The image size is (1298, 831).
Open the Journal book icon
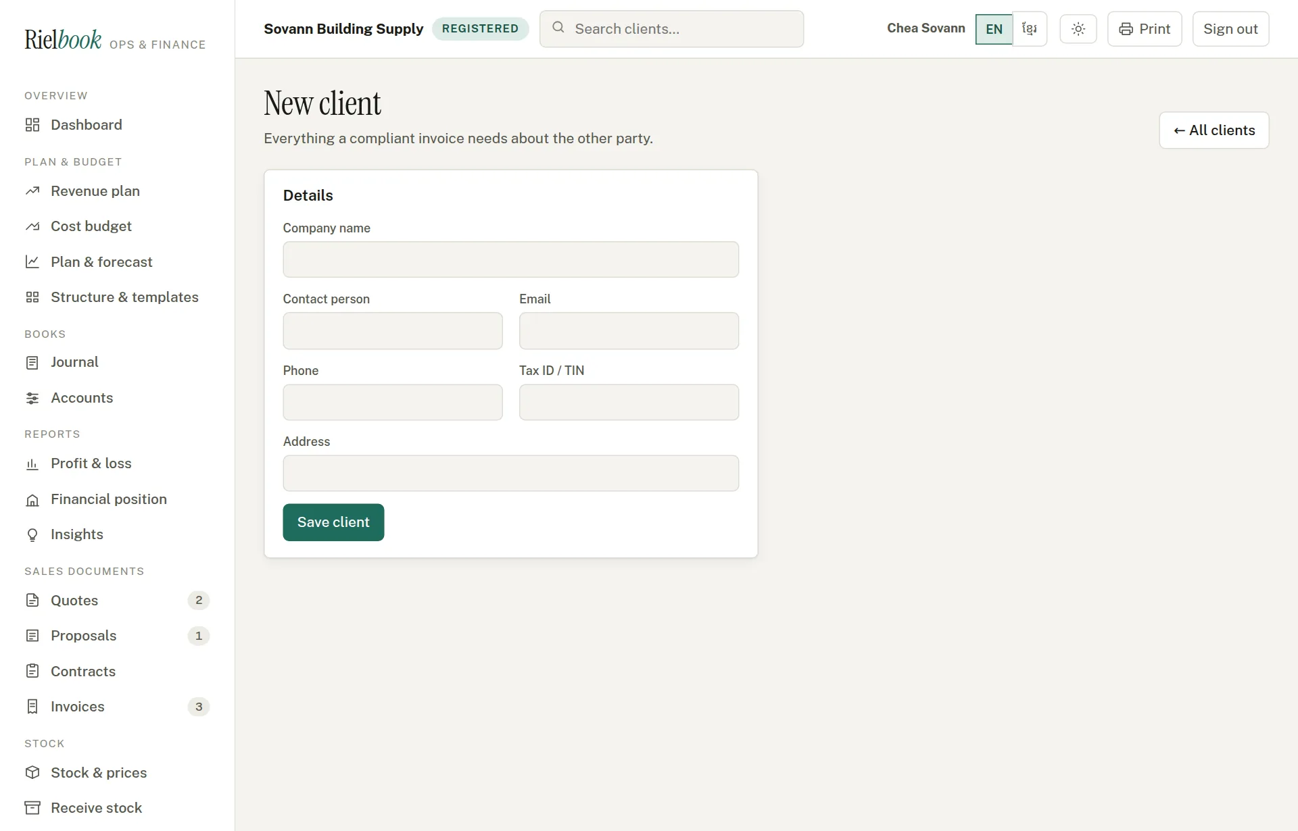[32, 363]
